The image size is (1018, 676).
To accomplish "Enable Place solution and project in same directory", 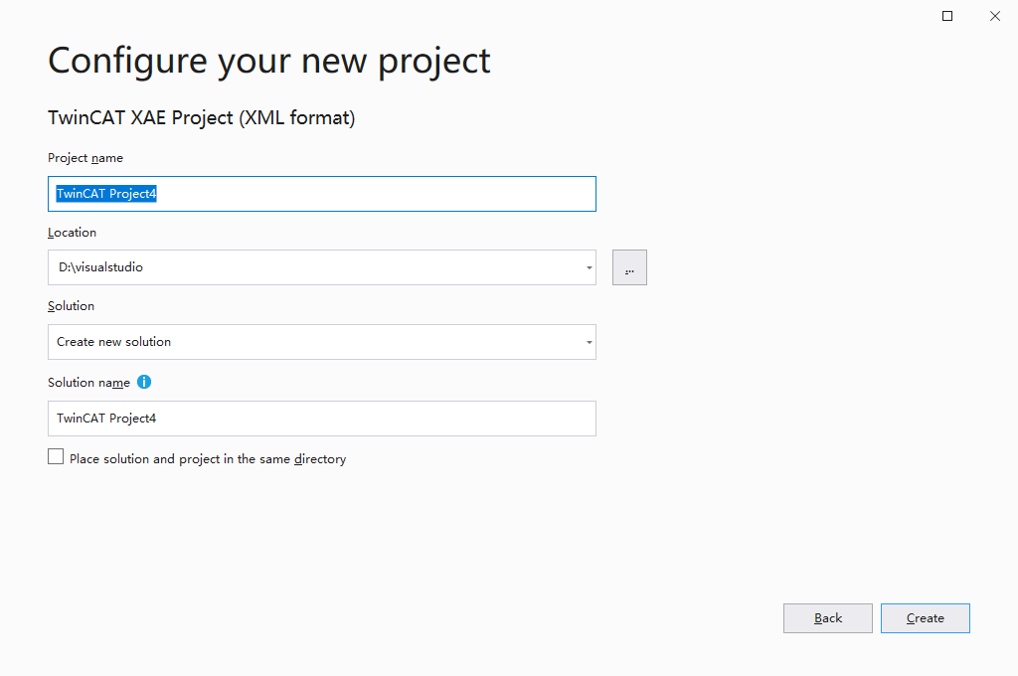I will click(x=56, y=456).
